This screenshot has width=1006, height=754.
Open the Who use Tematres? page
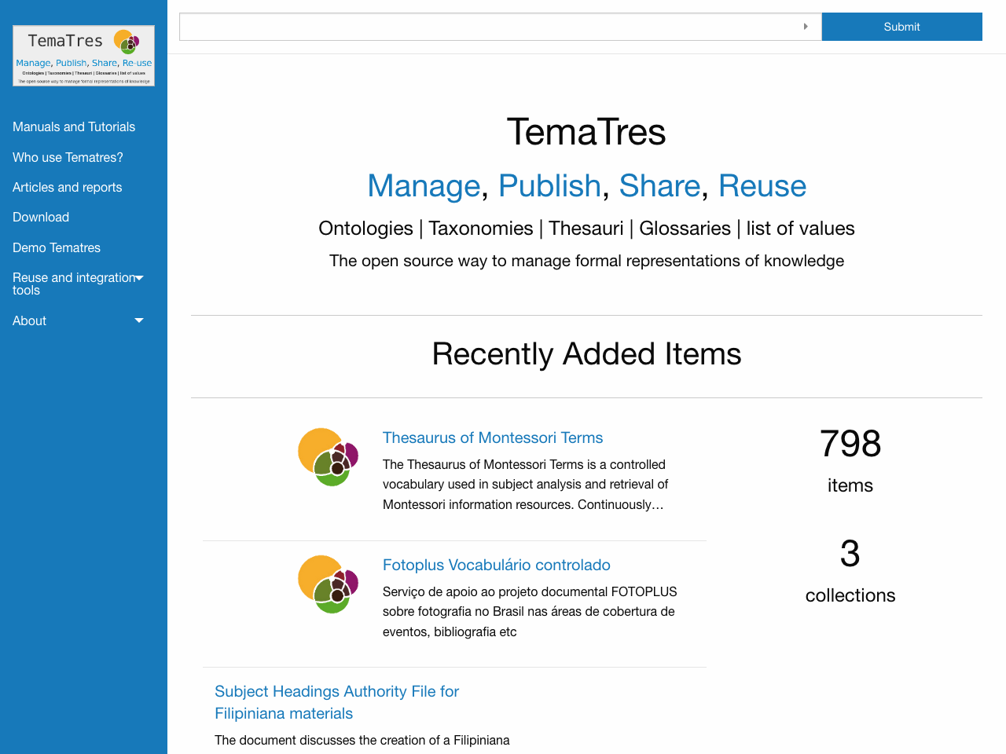68,157
